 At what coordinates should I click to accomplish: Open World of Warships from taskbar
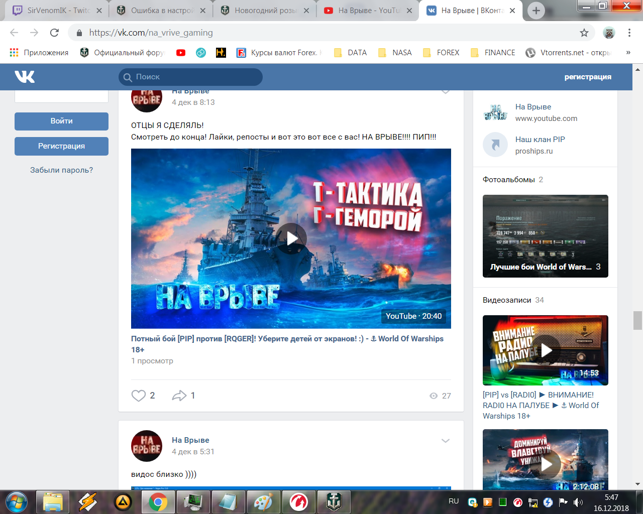click(334, 502)
